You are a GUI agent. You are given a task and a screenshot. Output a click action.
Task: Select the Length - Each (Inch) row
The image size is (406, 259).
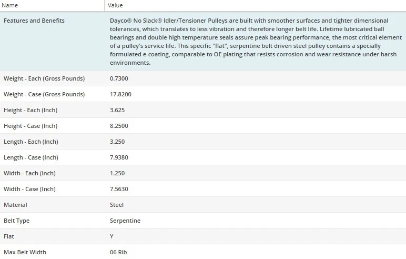(31, 142)
